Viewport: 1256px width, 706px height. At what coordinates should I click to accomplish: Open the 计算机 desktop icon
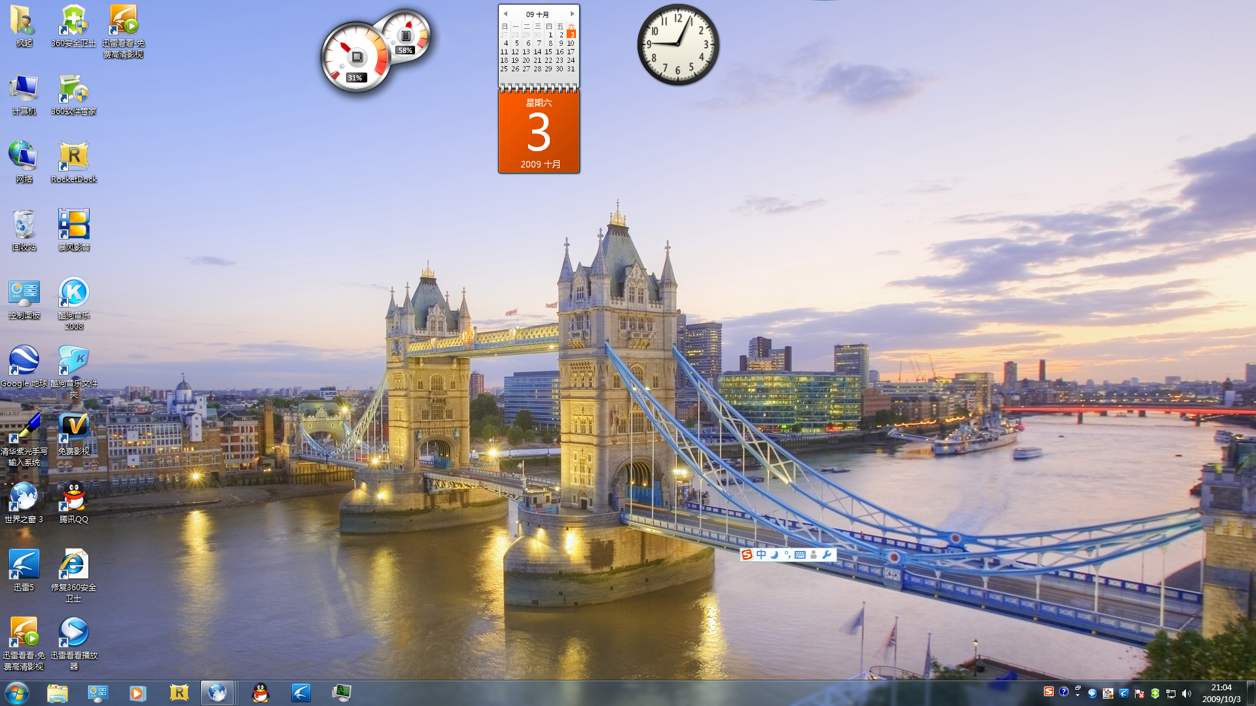coord(24,95)
